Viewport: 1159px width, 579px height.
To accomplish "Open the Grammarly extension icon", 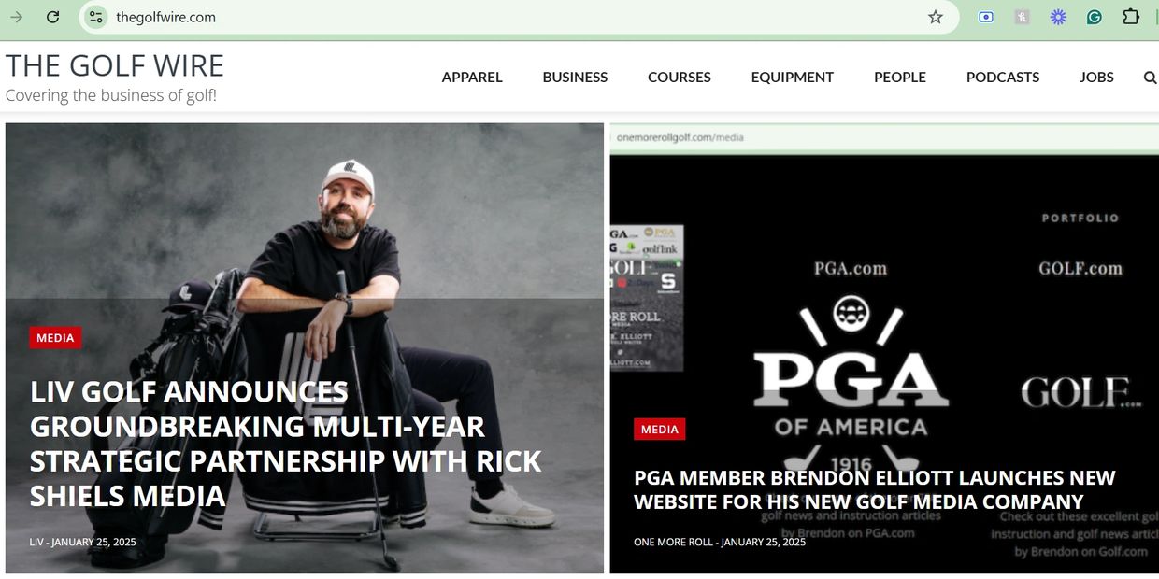I will click(1095, 17).
